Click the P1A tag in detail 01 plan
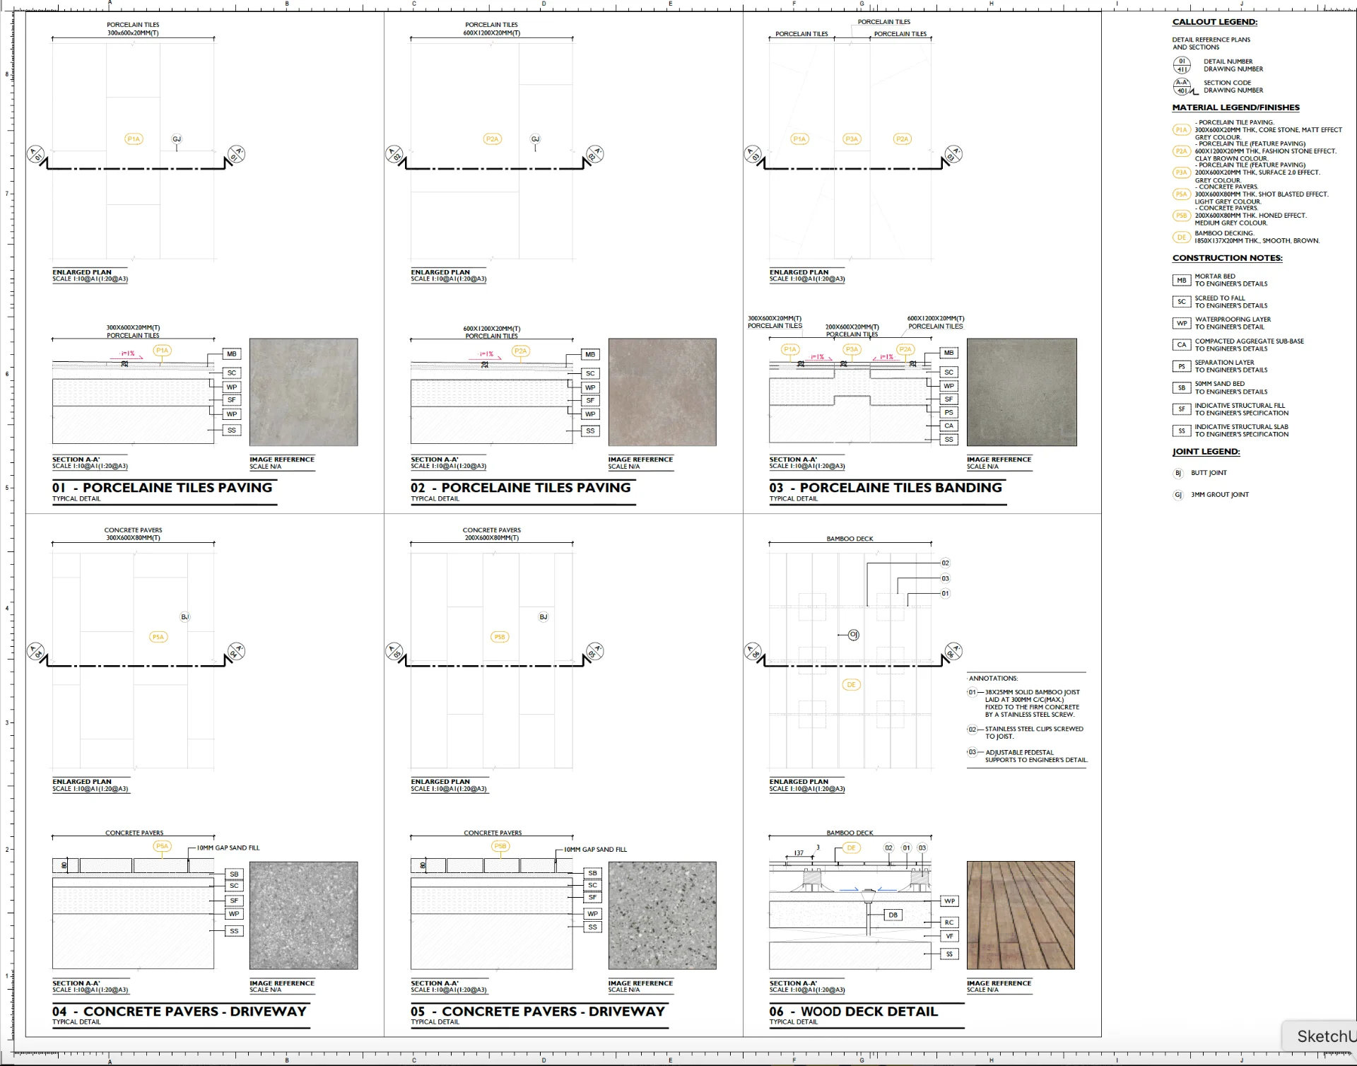 click(134, 139)
